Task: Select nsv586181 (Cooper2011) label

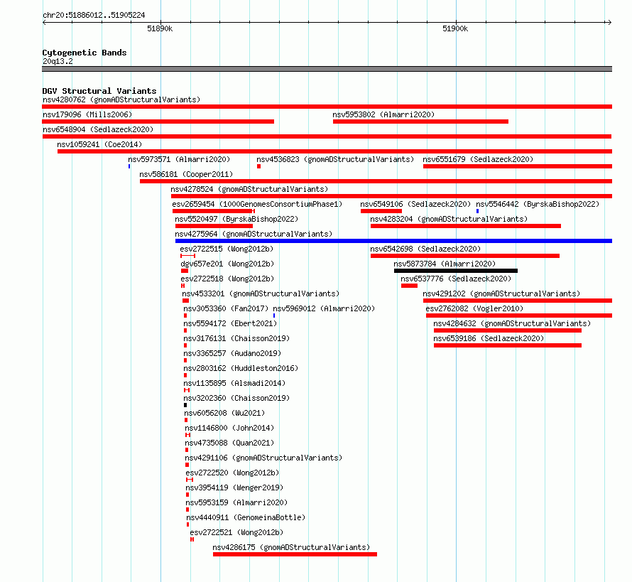Action: [186, 174]
